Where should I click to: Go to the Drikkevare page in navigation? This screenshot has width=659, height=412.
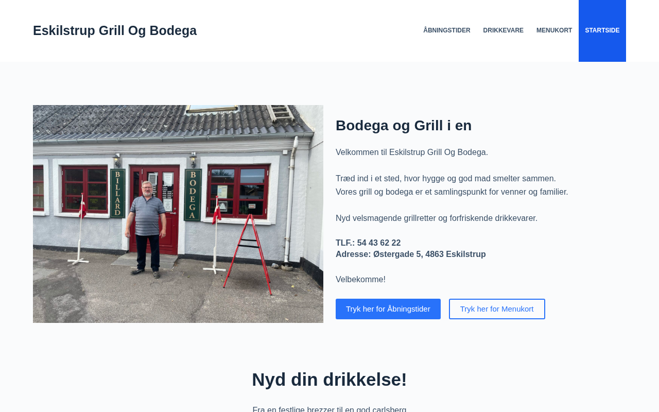[x=503, y=30]
